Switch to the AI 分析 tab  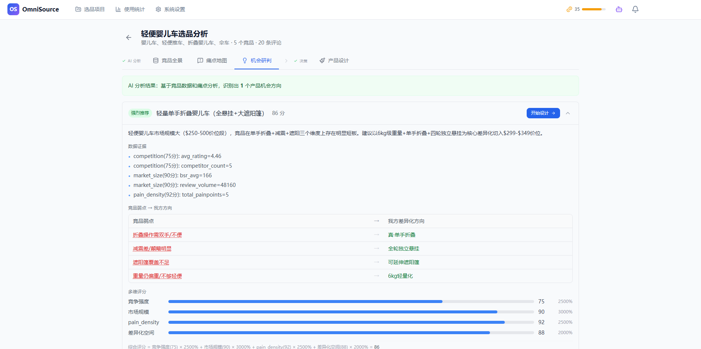pos(132,60)
